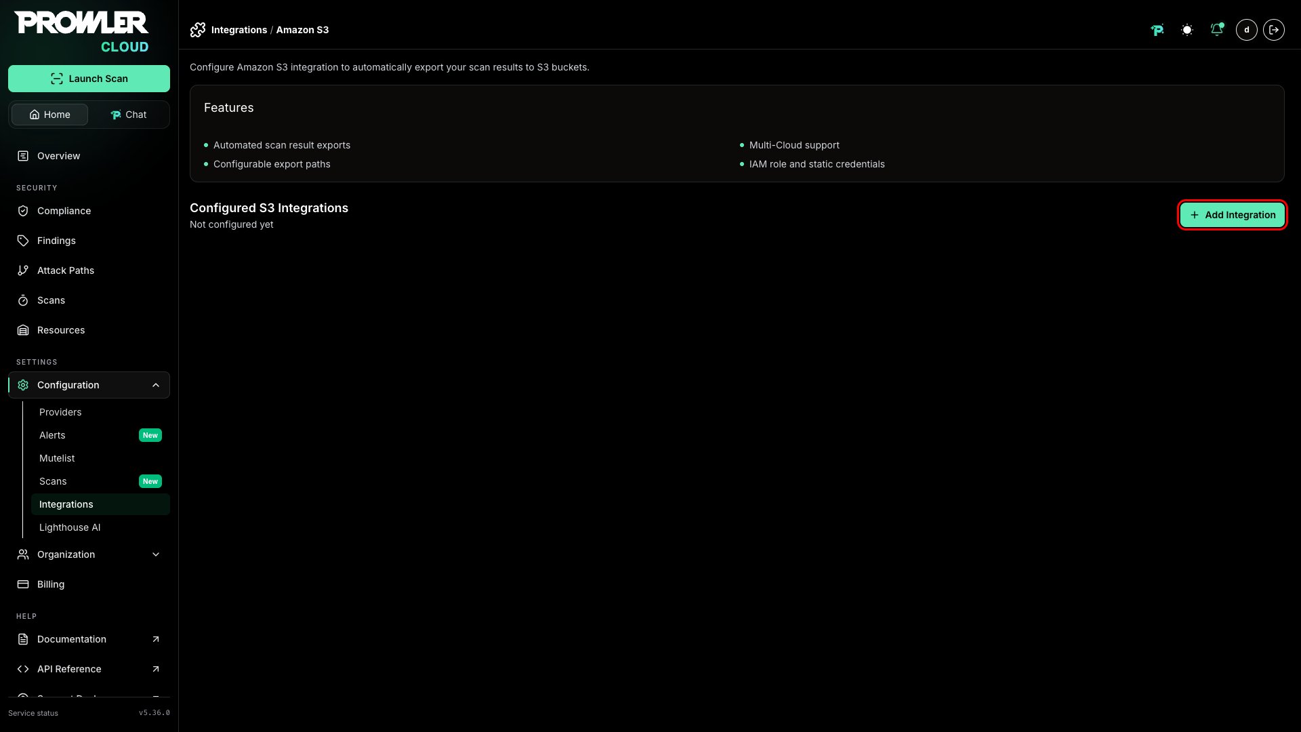Click the Organization people icon
The image size is (1301, 732).
point(23,554)
